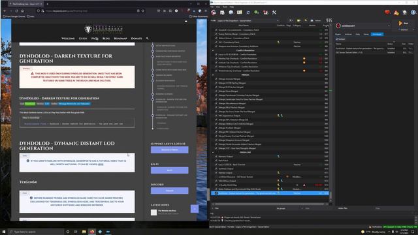The image size is (418, 235).
Task: Open the green gears executables icon
Action: (x=257, y=12)
